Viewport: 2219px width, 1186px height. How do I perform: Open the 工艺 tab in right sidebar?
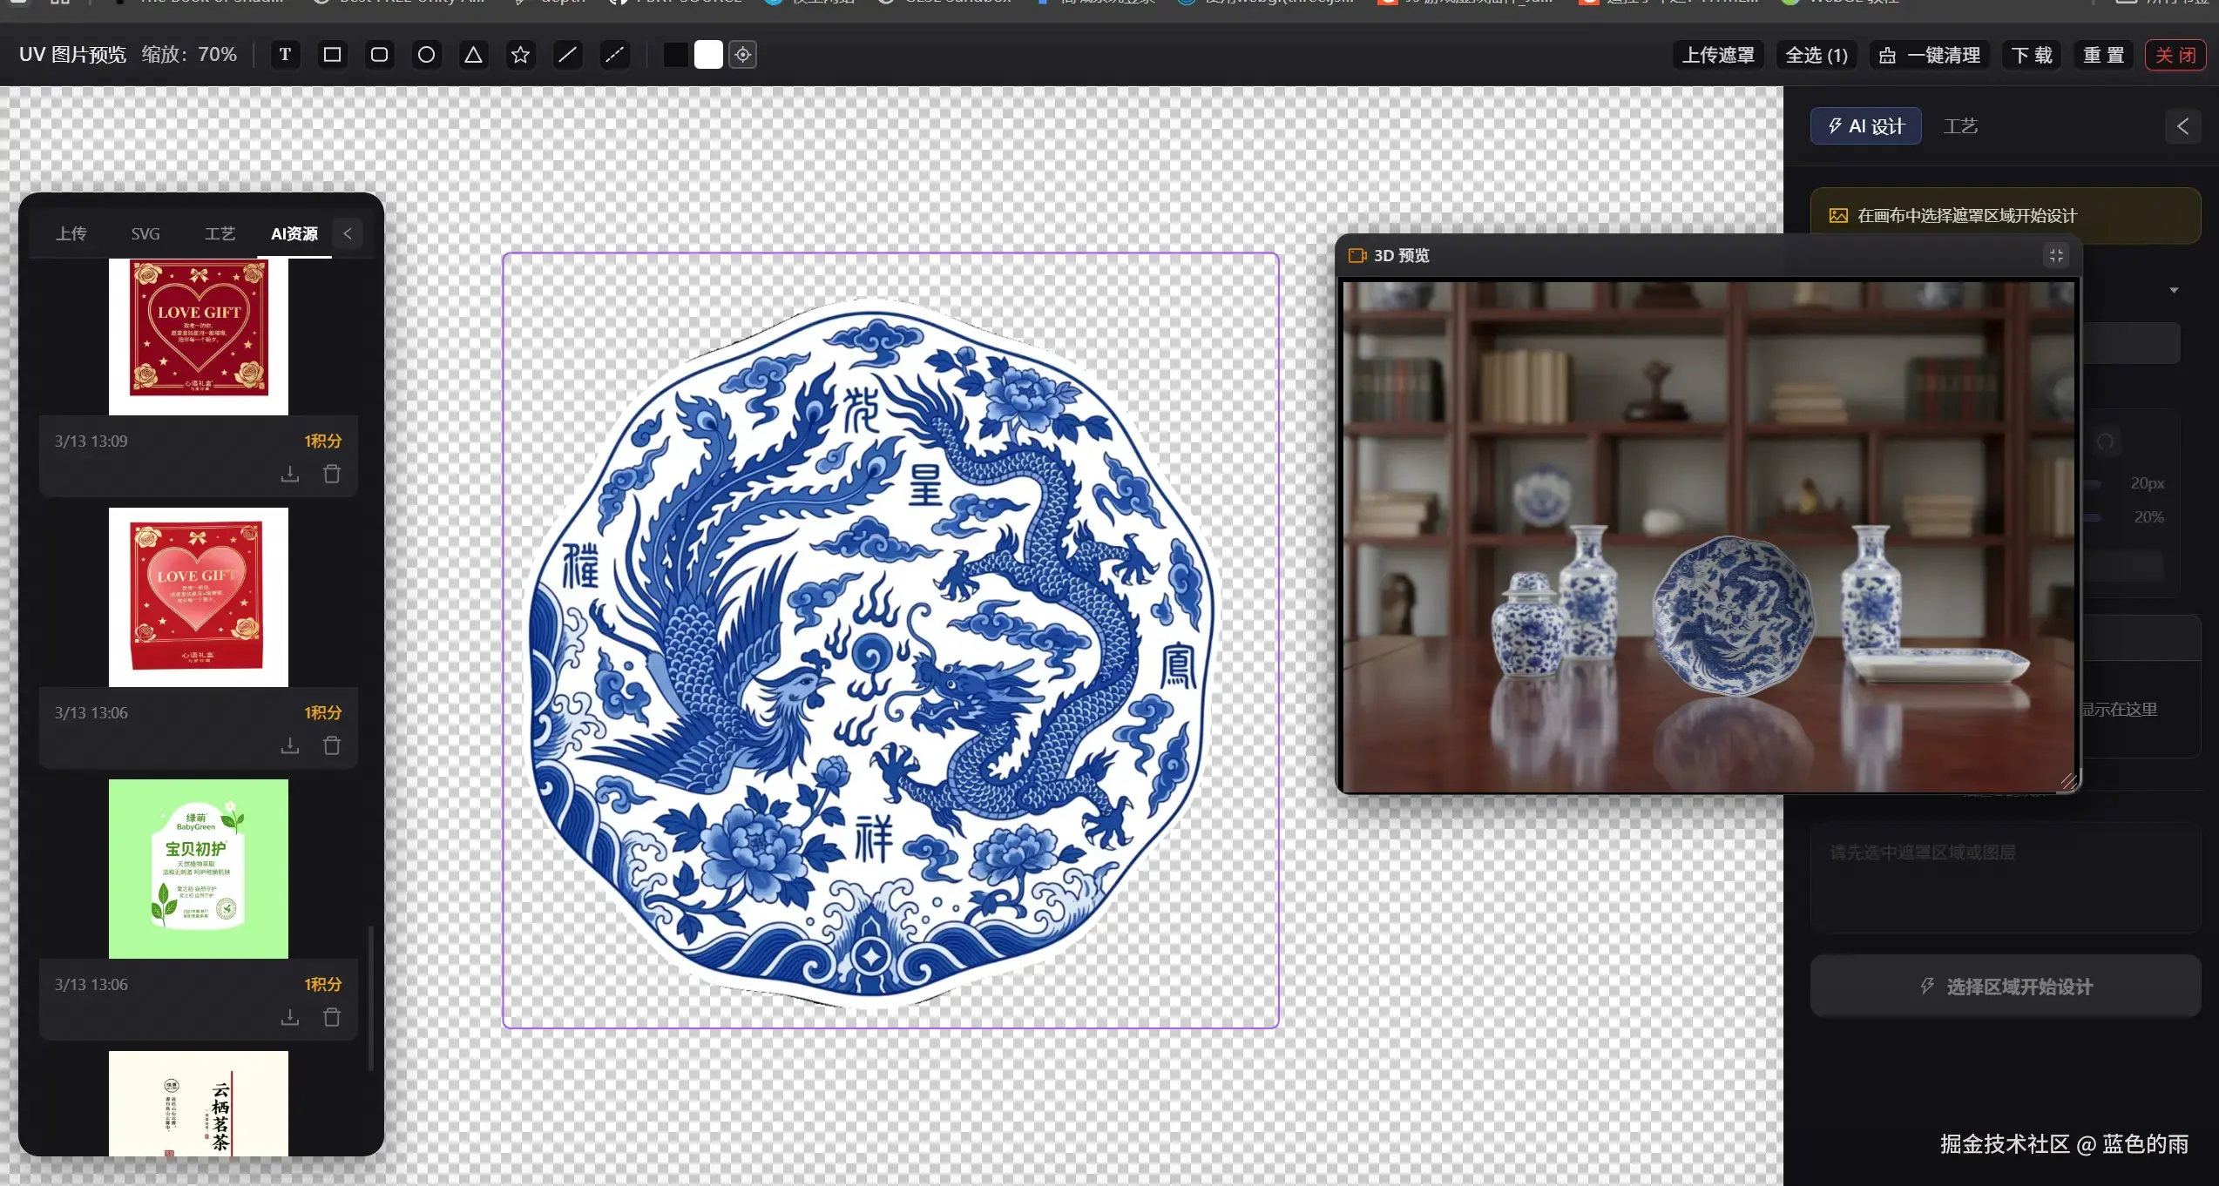(x=1960, y=126)
